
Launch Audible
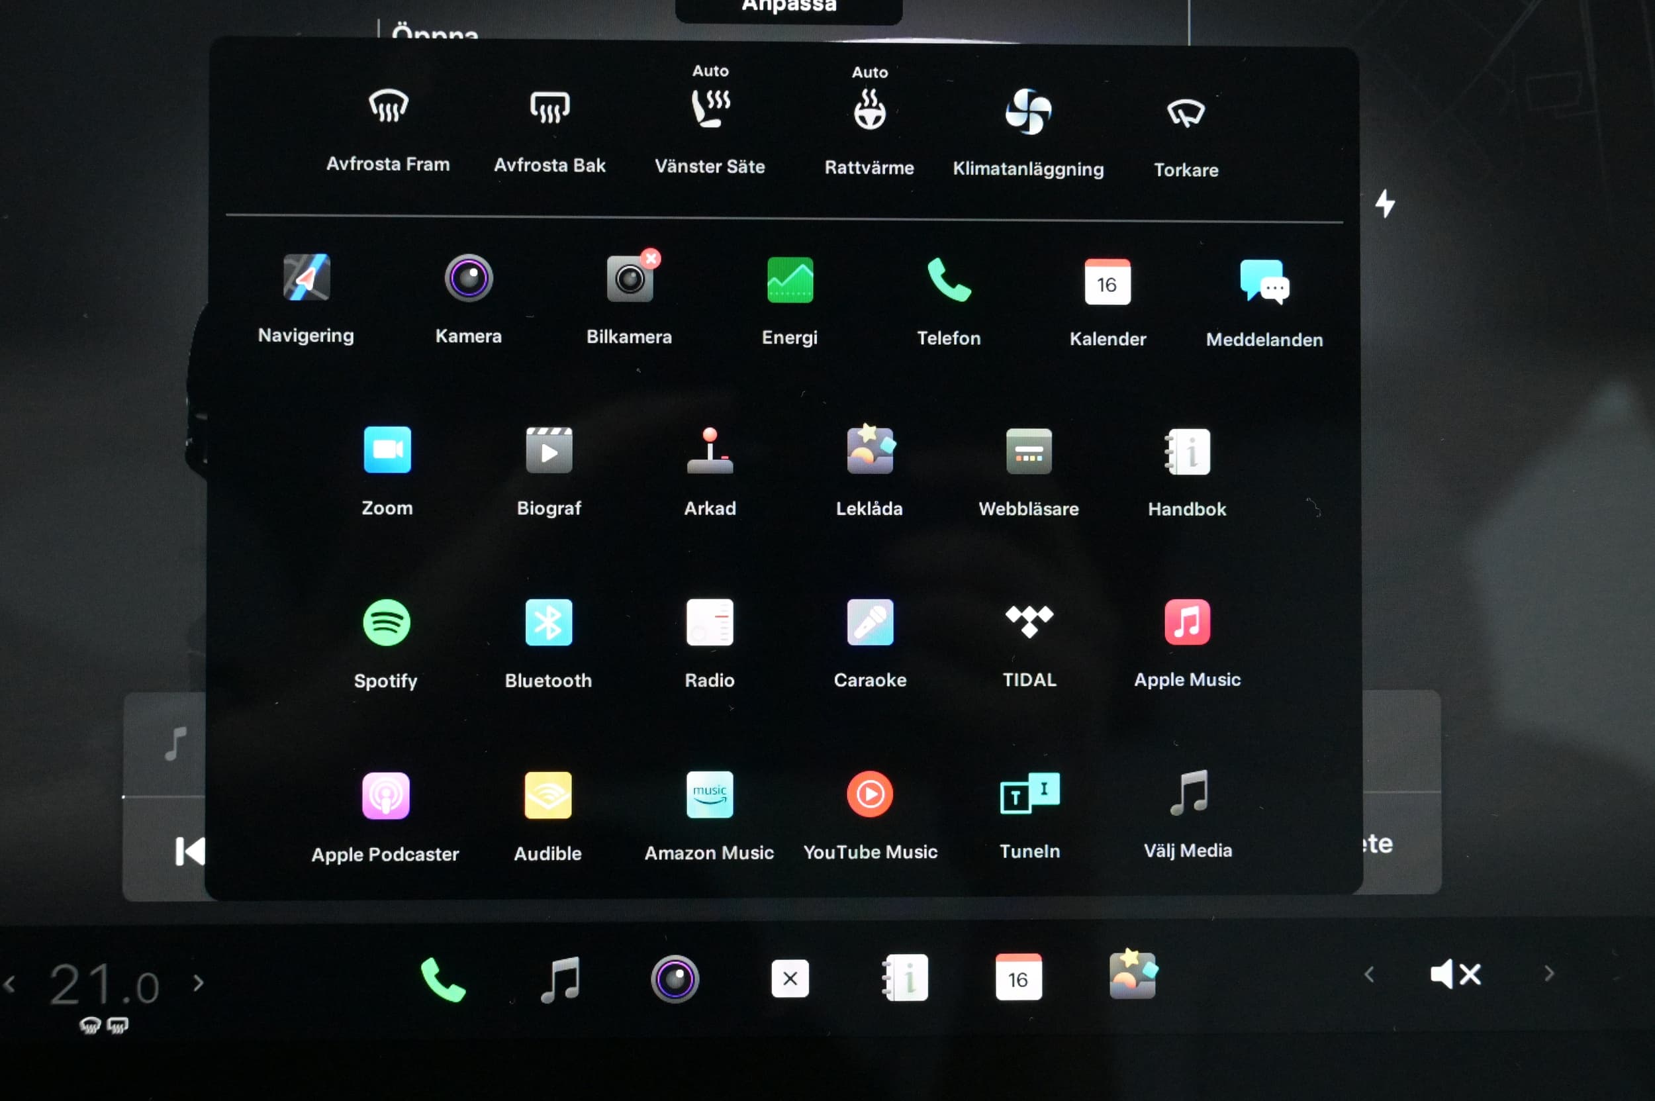pyautogui.click(x=547, y=795)
